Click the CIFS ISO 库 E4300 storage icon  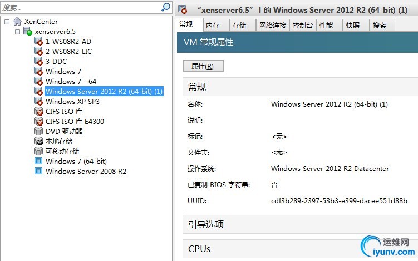(x=38, y=121)
